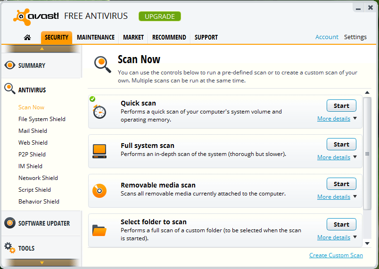
Task: Click the Removable media disc icon
Action: click(x=99, y=190)
